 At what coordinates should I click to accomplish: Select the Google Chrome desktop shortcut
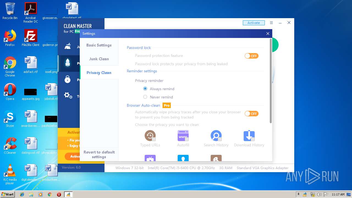point(10,67)
